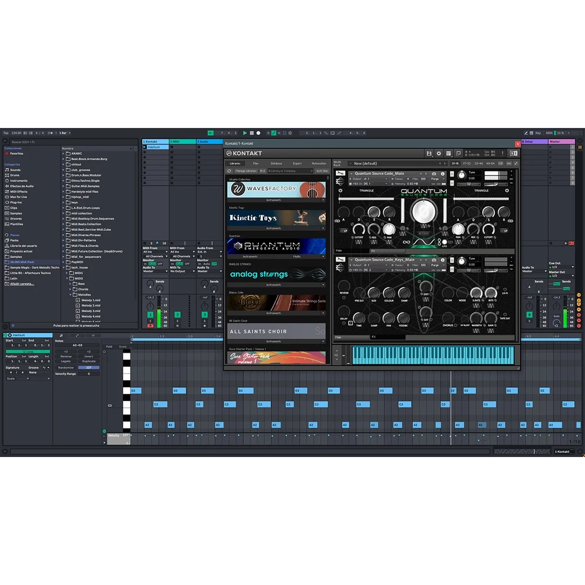
Task: Collapse the tech_house folder
Action: [x=63, y=267]
